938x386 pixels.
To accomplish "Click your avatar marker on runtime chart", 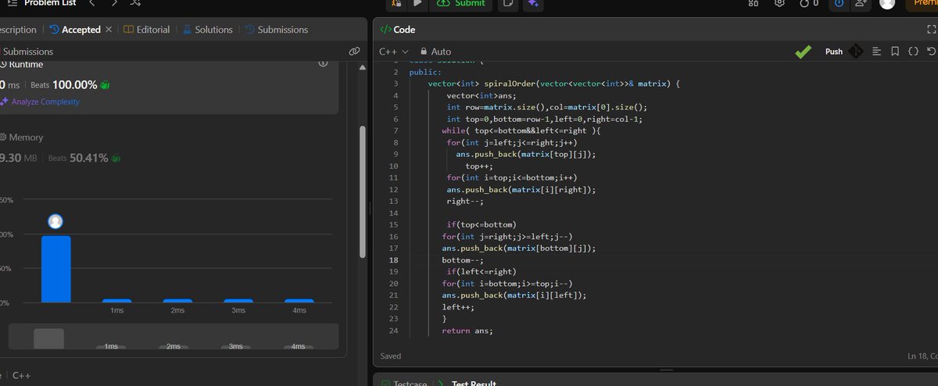I will coord(55,221).
